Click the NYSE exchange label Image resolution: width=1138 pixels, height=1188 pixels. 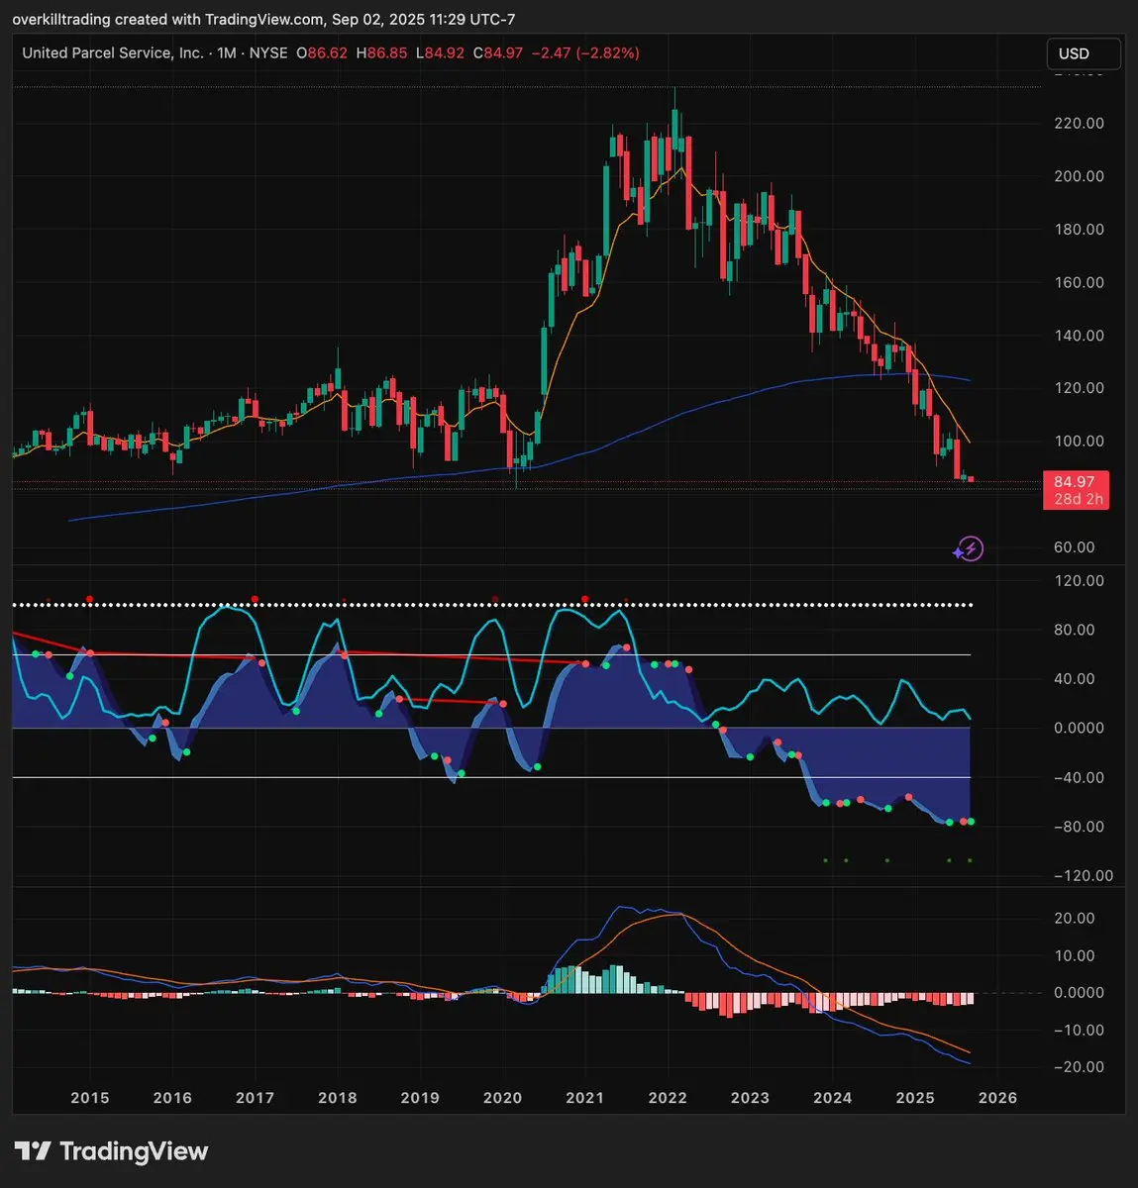268,52
